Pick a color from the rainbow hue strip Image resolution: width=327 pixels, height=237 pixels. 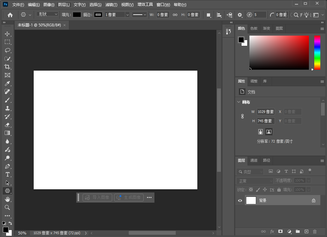[317, 52]
